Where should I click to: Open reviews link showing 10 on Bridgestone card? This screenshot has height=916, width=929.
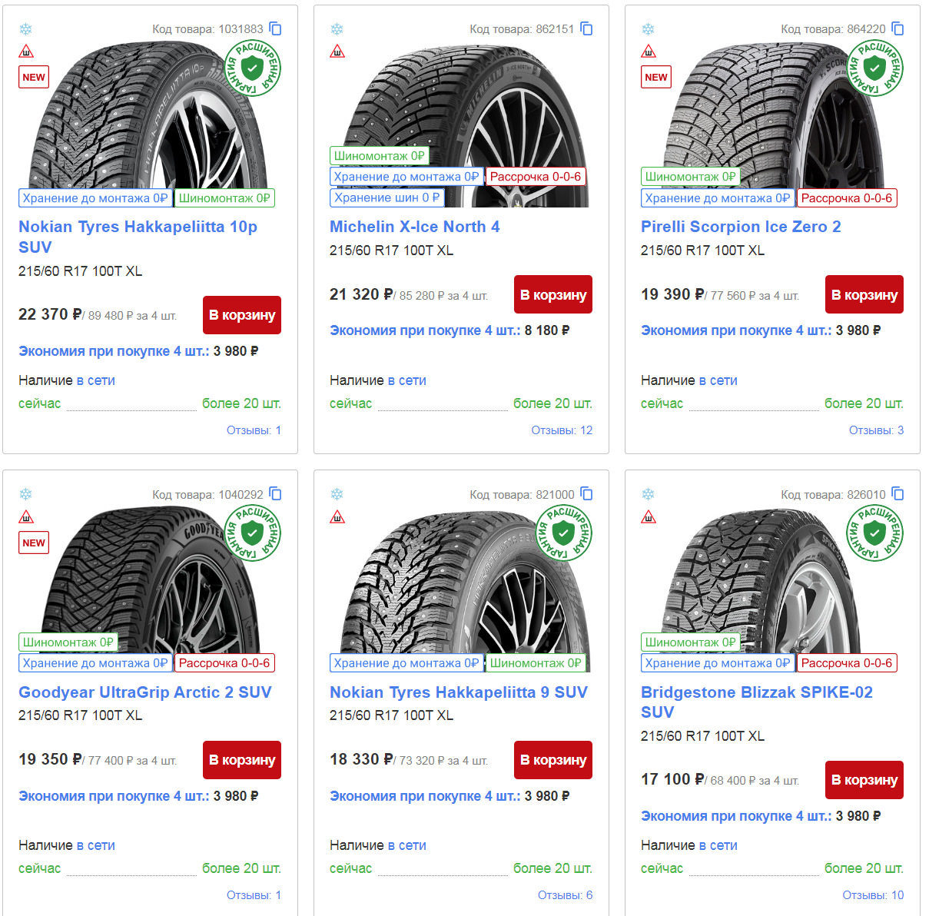click(872, 894)
